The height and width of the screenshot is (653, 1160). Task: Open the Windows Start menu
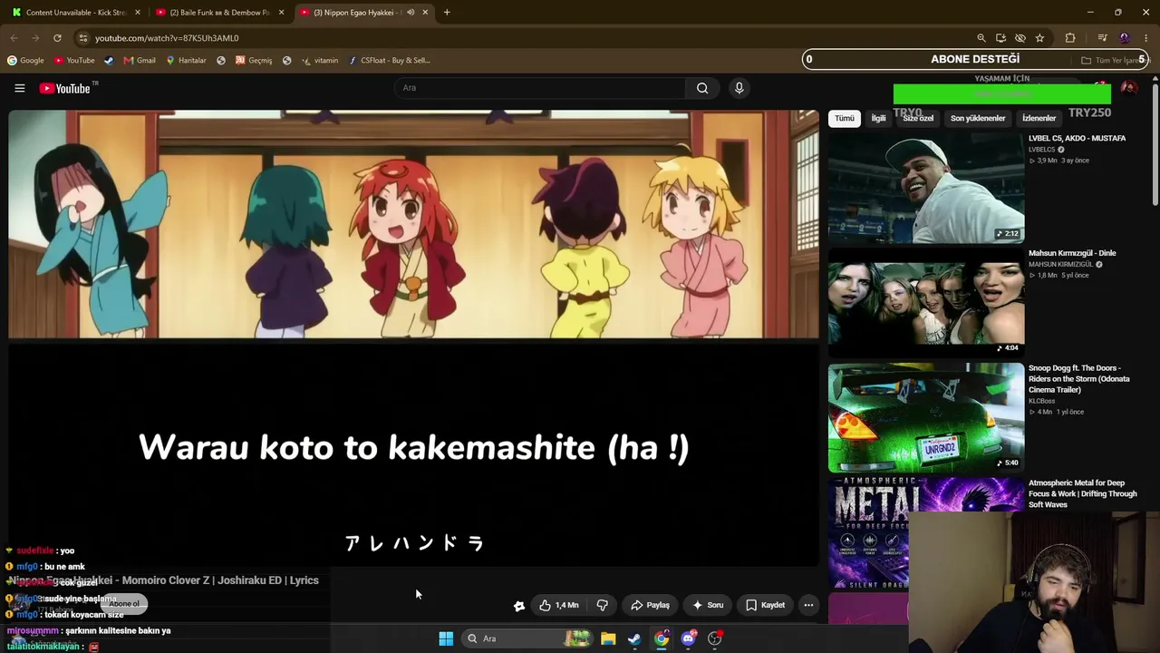click(x=446, y=638)
